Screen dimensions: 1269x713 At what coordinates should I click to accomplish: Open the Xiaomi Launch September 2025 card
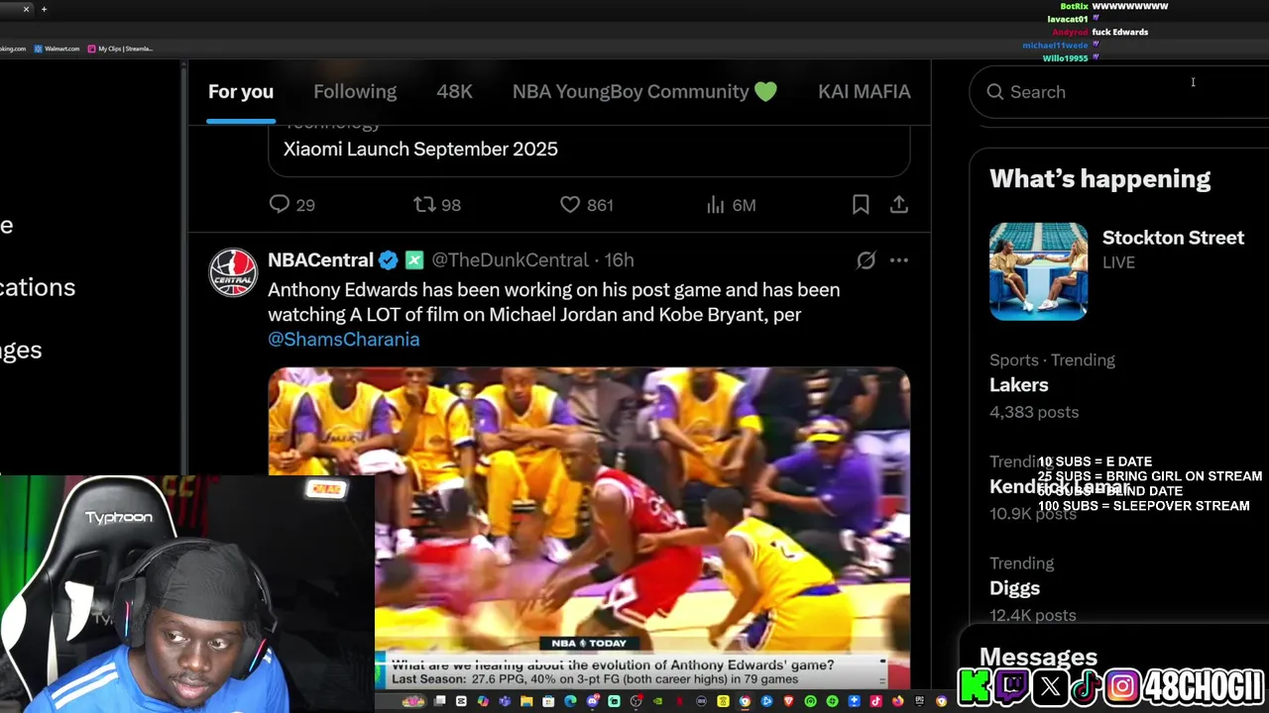589,150
